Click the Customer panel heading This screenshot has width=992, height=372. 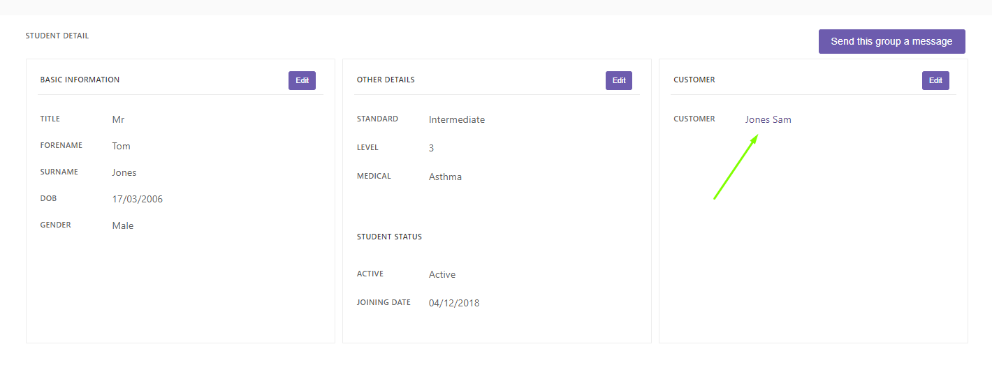pos(694,80)
